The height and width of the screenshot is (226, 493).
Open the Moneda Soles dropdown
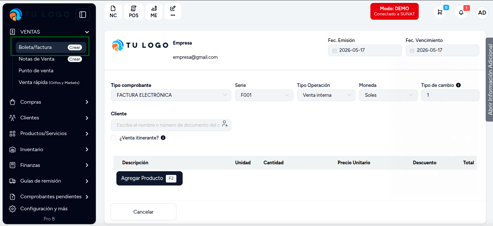[388, 95]
